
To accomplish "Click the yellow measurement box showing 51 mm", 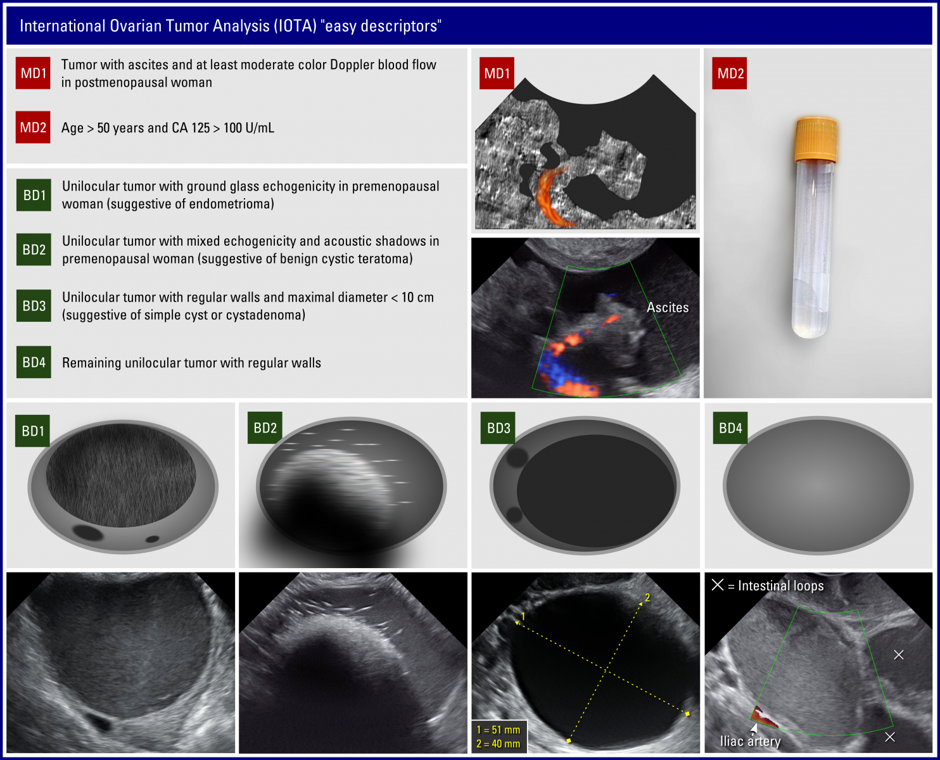I will click(499, 737).
